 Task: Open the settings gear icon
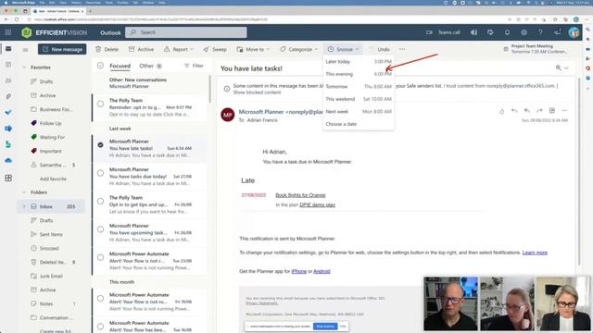524,32
